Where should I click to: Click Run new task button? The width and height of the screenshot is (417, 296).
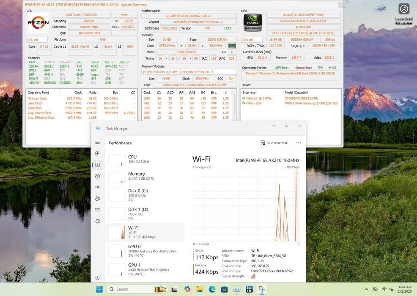[274, 143]
